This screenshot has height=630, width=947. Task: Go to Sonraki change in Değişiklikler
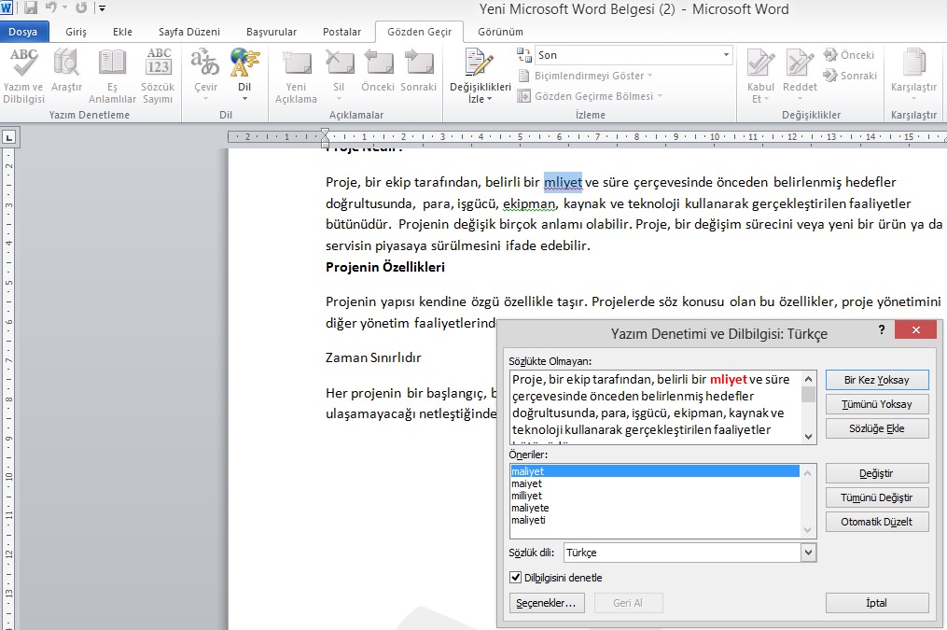pyautogui.click(x=850, y=76)
